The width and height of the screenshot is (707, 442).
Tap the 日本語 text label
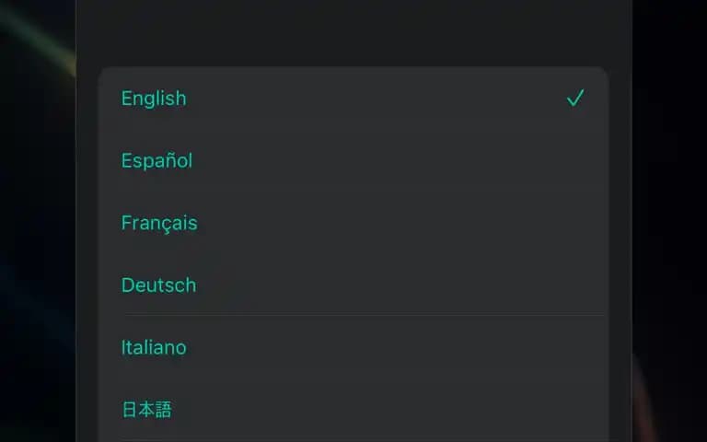pos(147,410)
